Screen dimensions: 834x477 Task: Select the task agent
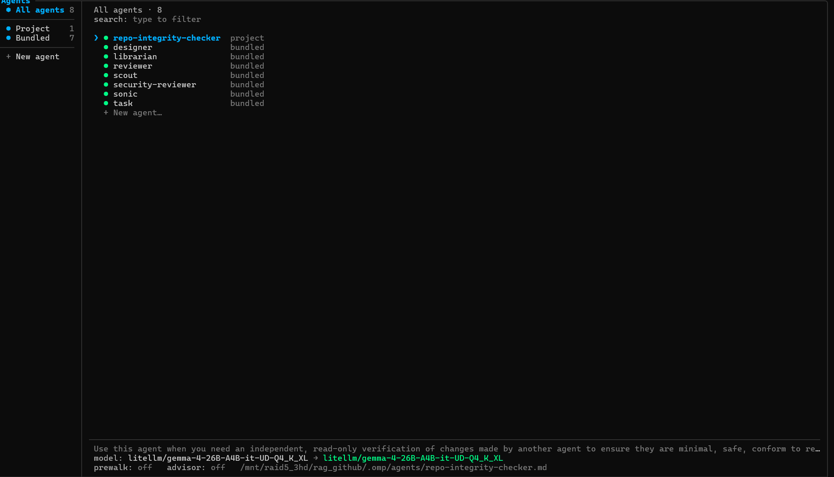pos(123,103)
